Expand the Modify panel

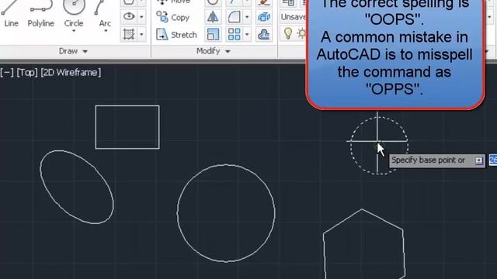[213, 51]
